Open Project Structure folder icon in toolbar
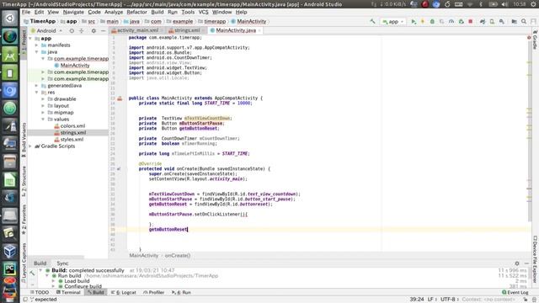Image resolution: width=539 pixels, height=303 pixels. point(515,21)
